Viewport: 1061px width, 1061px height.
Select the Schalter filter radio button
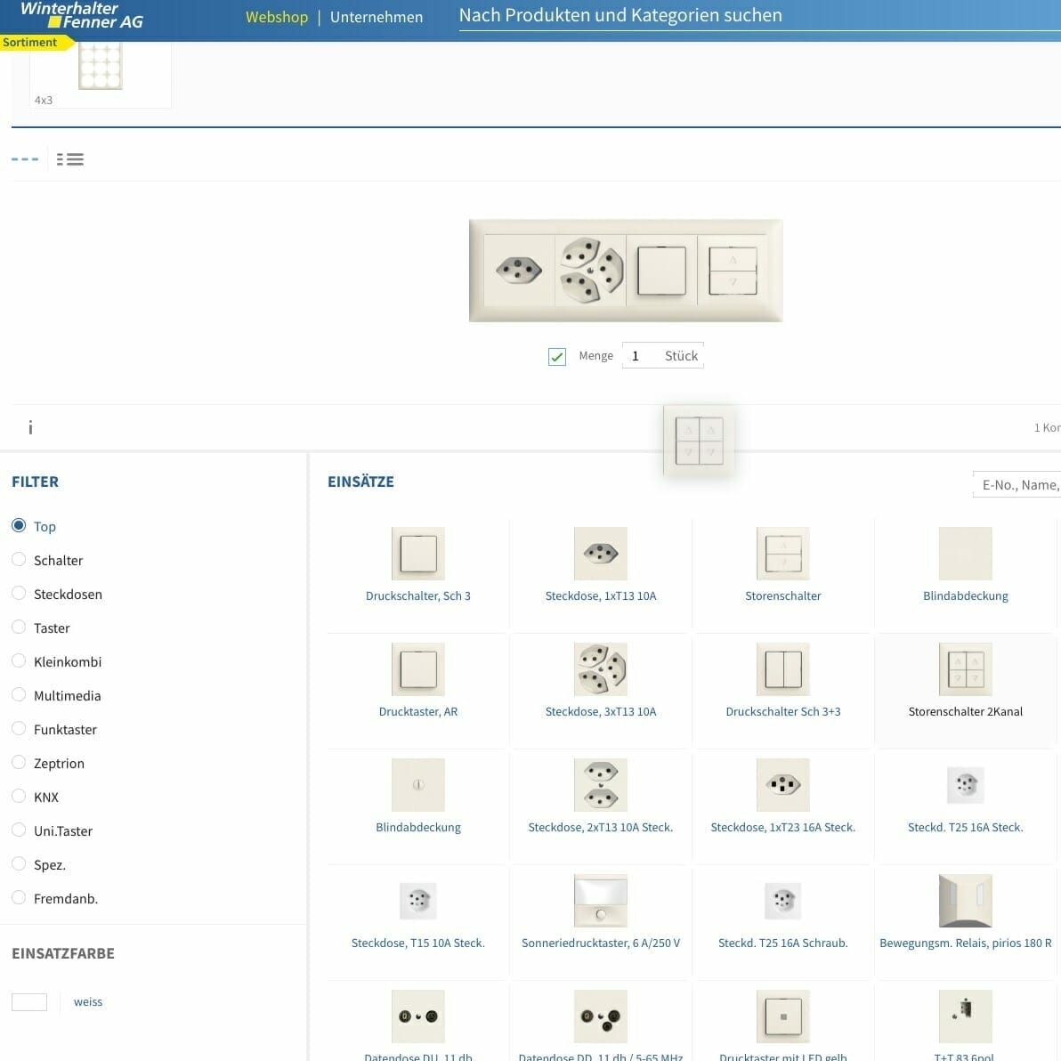coord(19,560)
